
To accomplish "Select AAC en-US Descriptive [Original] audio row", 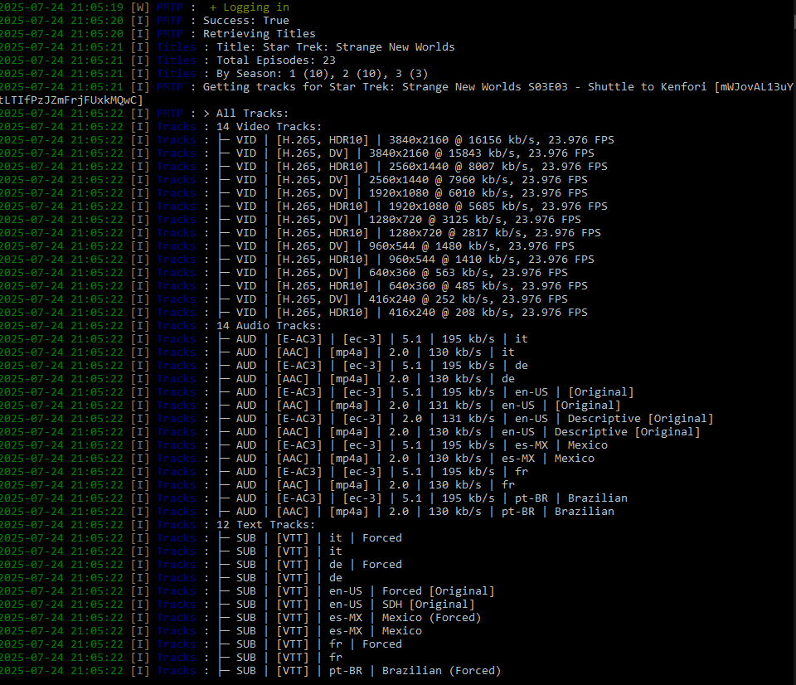I will click(459, 431).
